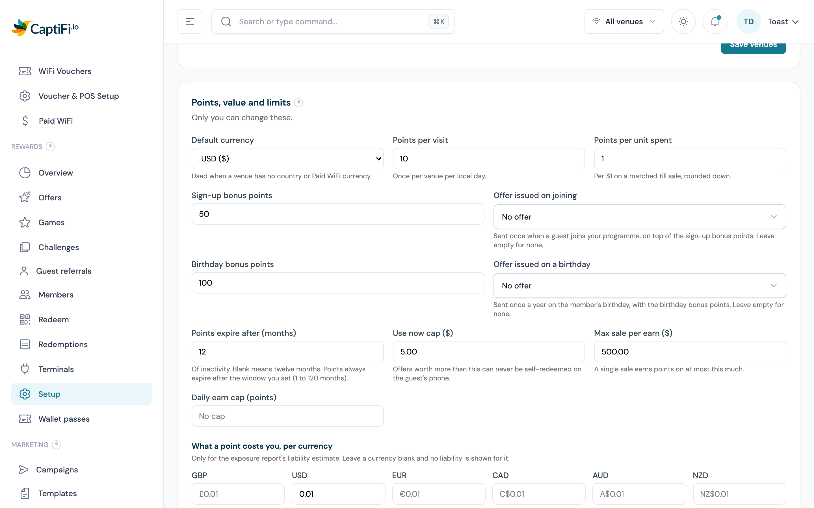
Task: Open the help tooltip beside Points, value and limits
Action: coord(298,102)
